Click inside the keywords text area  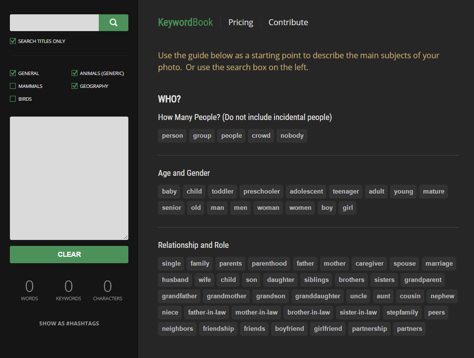[69, 178]
